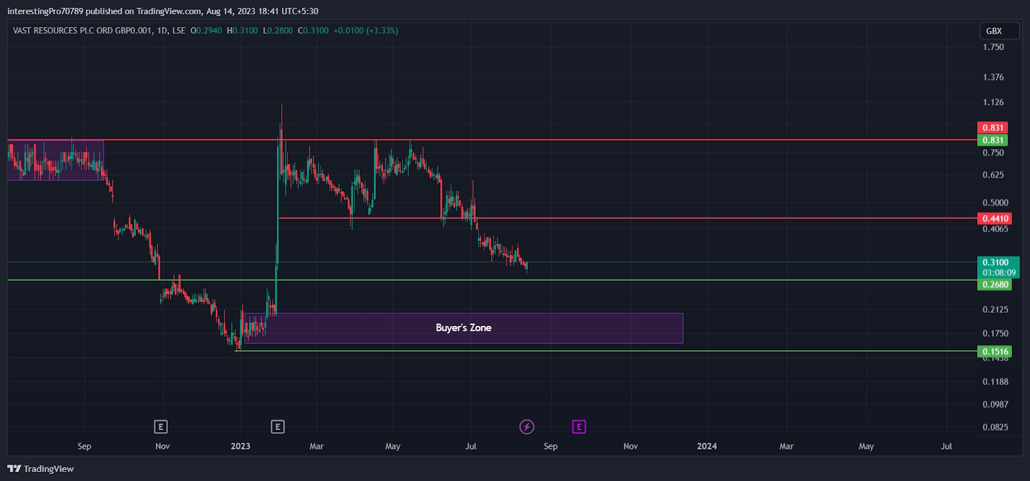Click the 1.750 price axis label
The image size is (1030, 481).
point(993,47)
